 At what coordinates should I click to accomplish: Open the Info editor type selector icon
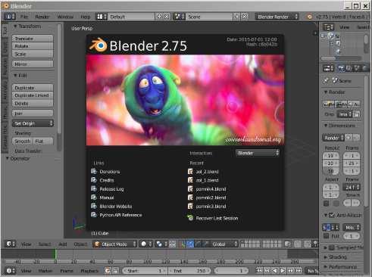[x=10, y=17]
